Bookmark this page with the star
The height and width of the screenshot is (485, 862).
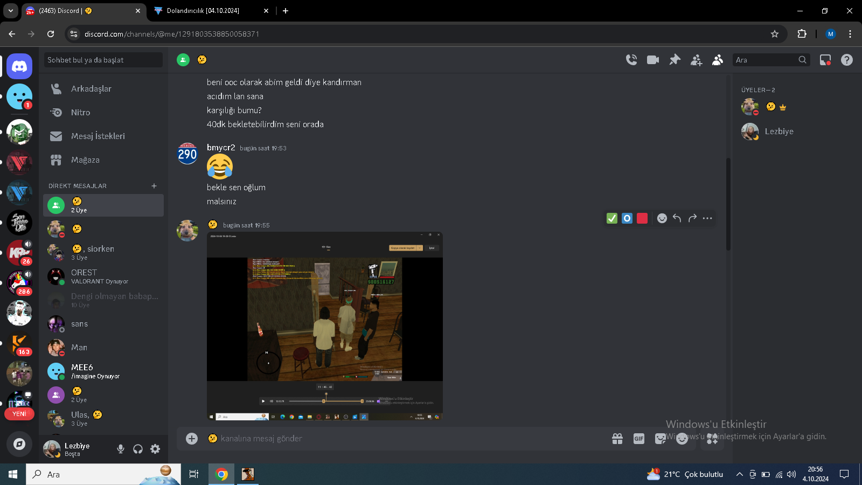(775, 34)
